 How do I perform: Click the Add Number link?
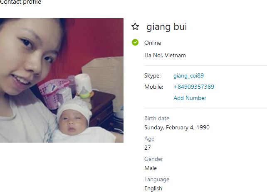coord(190,98)
